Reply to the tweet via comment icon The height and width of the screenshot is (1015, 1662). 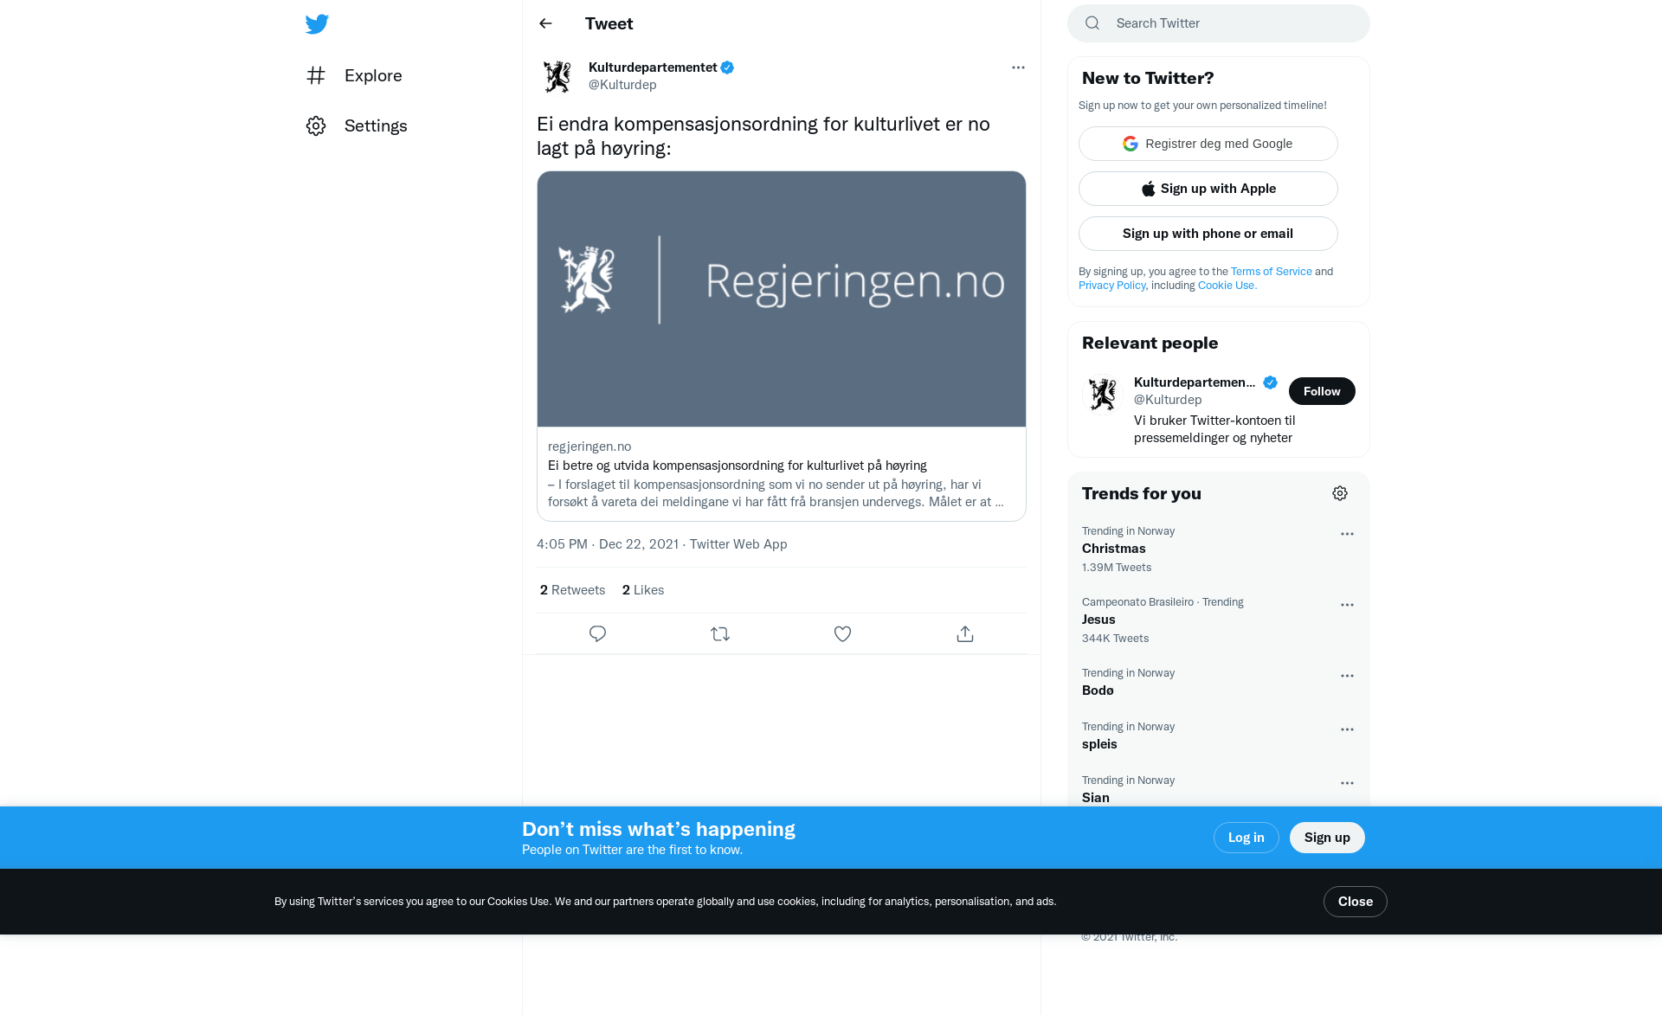pos(597,634)
